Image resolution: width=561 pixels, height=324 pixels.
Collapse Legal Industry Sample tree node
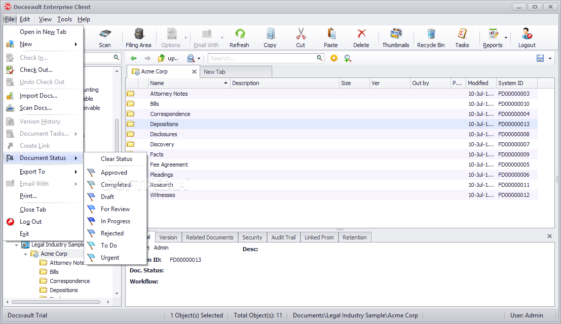click(16, 245)
